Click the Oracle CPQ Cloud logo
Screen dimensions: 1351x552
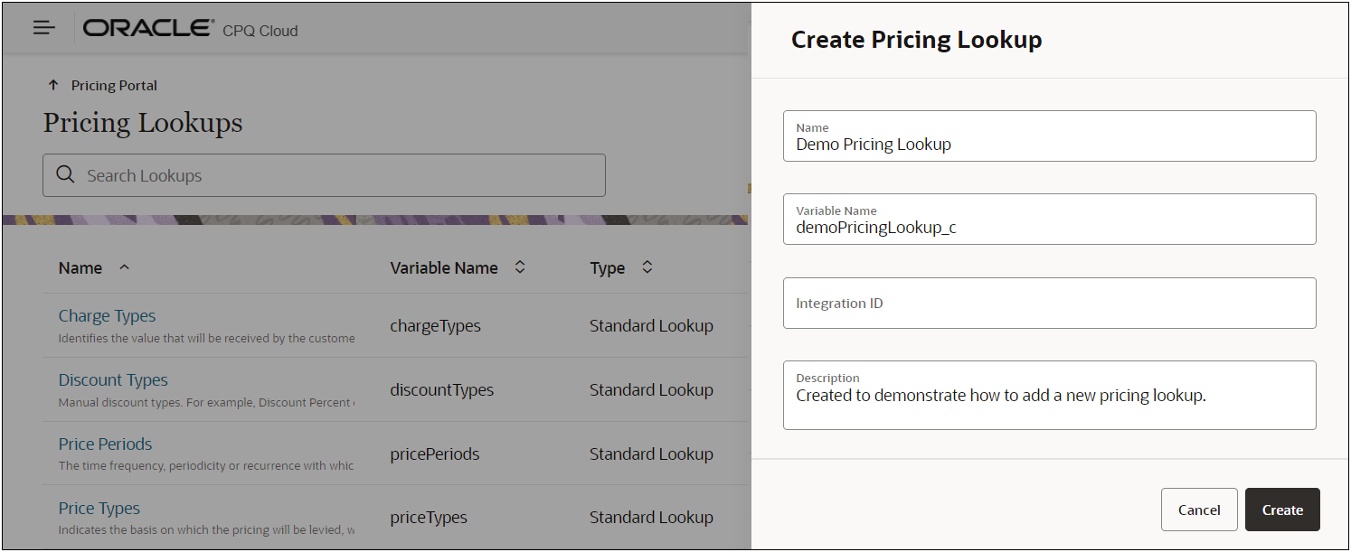pyautogui.click(x=190, y=29)
